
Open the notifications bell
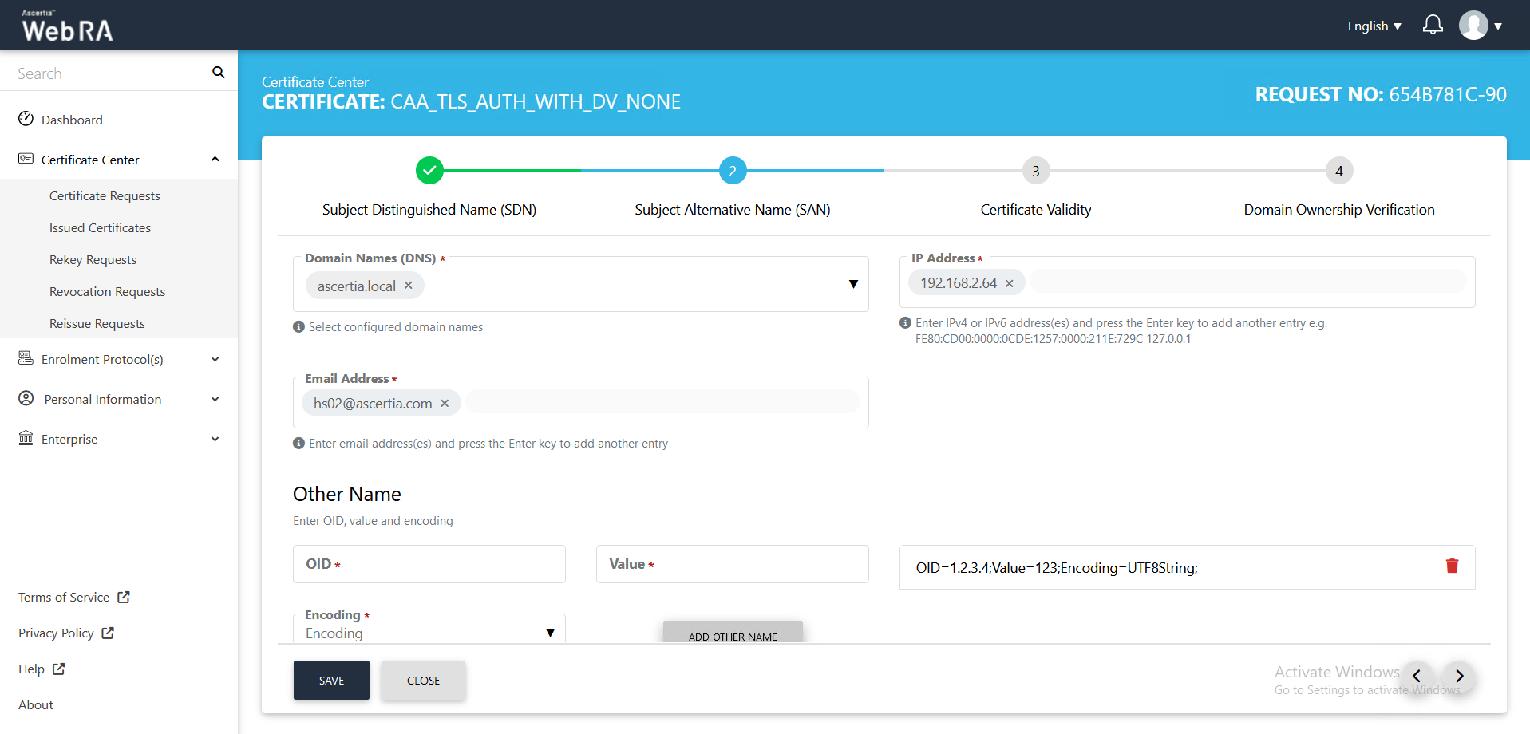[x=1433, y=26]
